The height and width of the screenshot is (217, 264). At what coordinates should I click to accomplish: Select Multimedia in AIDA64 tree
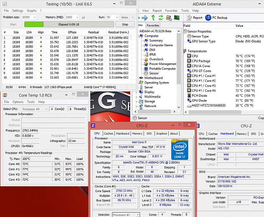coord(152,97)
